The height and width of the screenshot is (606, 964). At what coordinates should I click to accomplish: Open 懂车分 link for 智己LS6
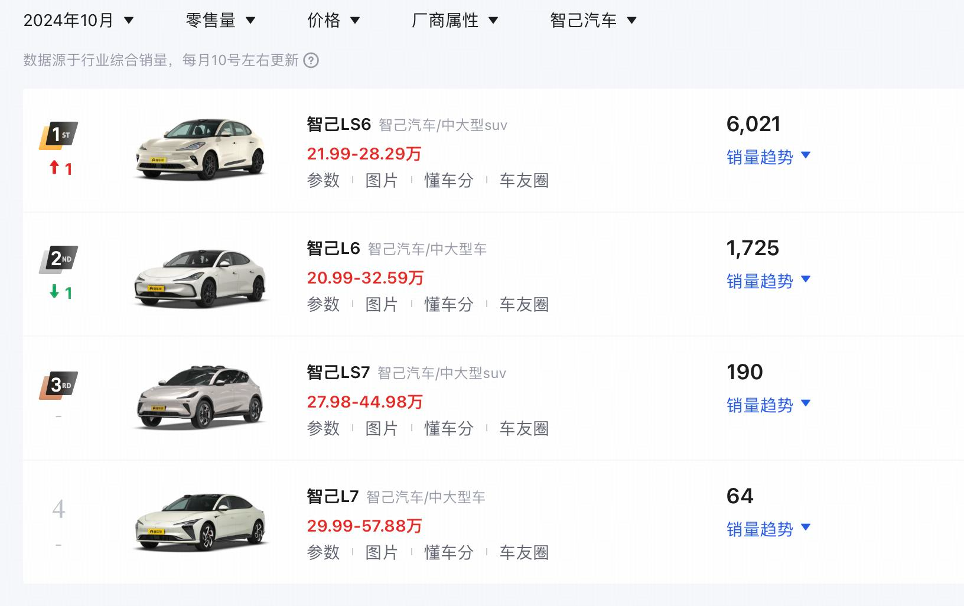point(449,181)
